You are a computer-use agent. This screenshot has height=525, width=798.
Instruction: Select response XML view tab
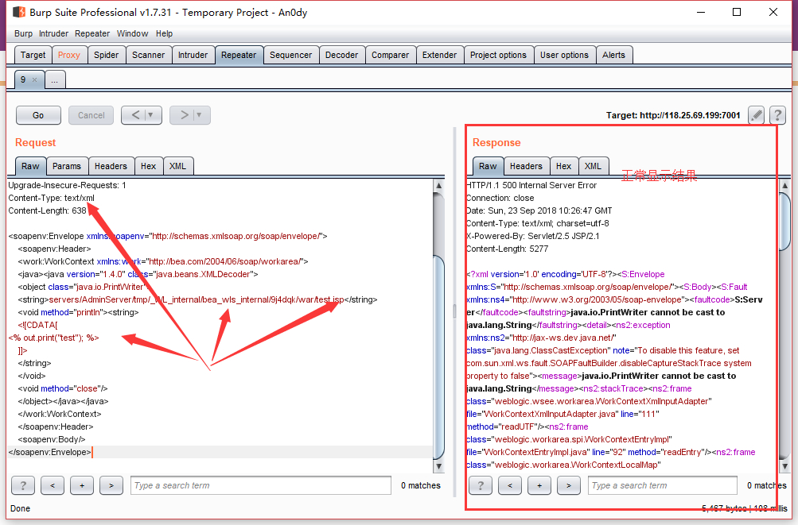click(x=593, y=166)
